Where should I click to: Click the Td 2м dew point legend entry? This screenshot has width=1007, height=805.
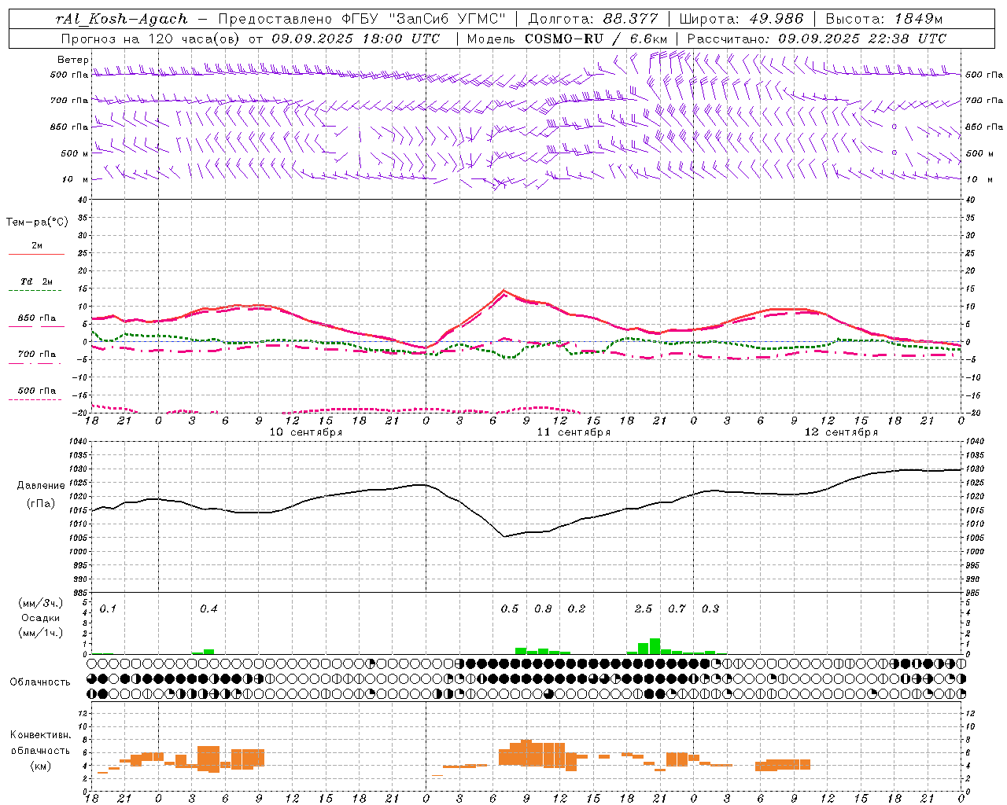click(x=37, y=285)
